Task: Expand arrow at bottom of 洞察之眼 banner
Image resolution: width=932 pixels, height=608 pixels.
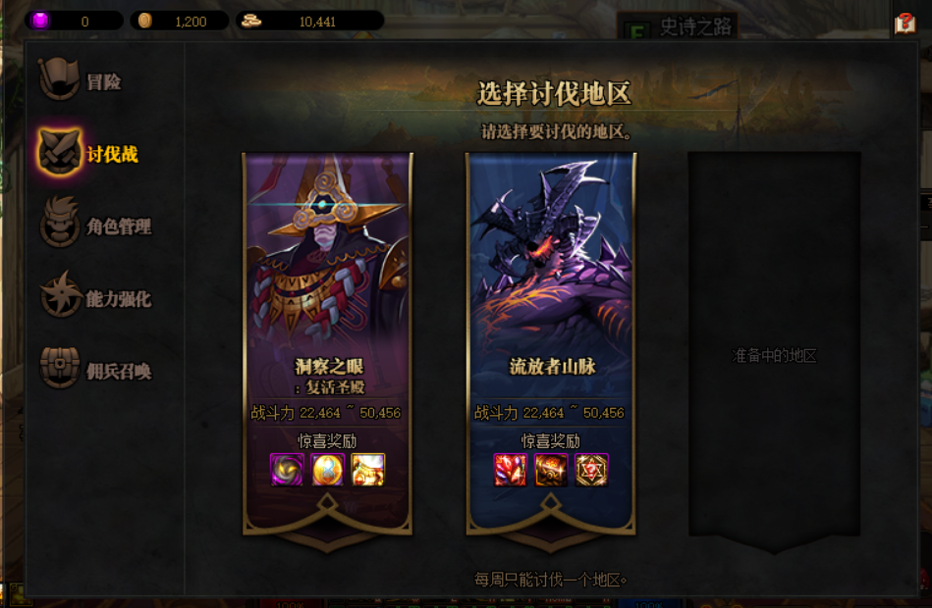Action: (x=327, y=505)
